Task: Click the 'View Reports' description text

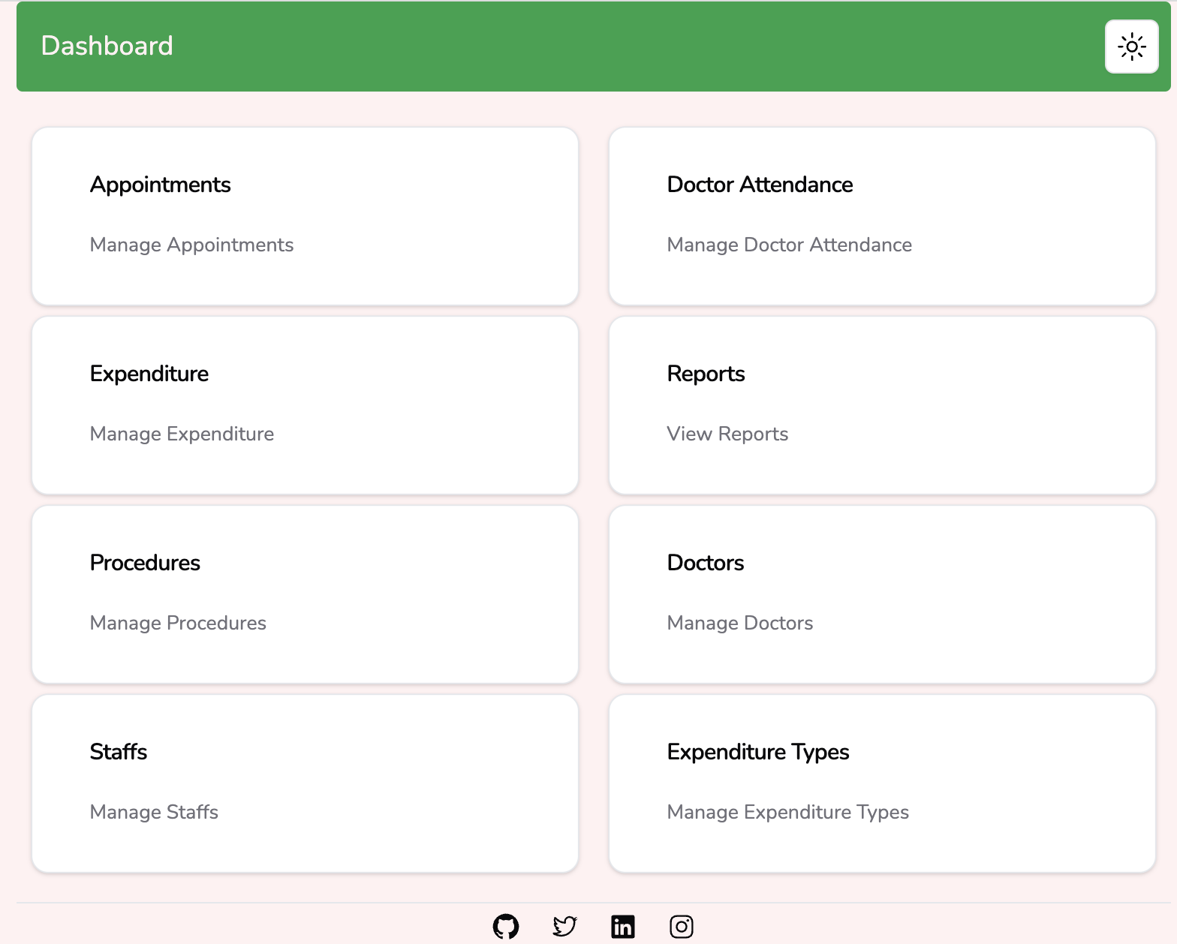Action: 727,434
